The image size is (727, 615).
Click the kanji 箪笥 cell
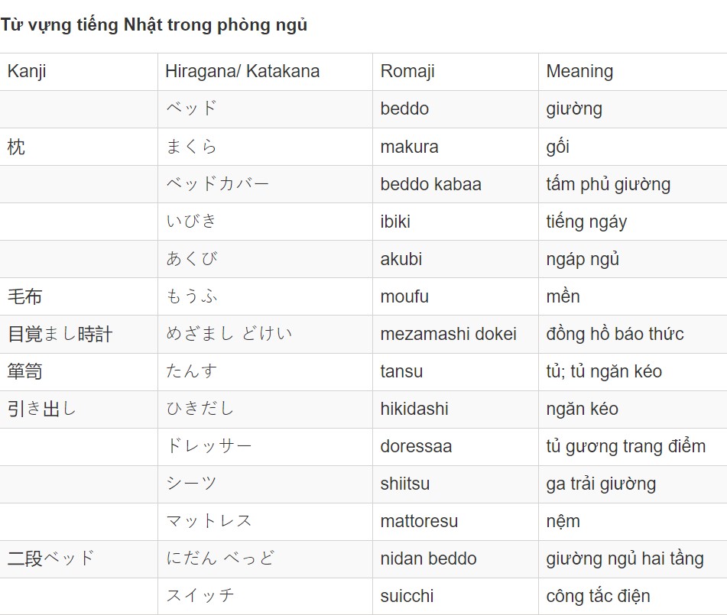pos(79,372)
